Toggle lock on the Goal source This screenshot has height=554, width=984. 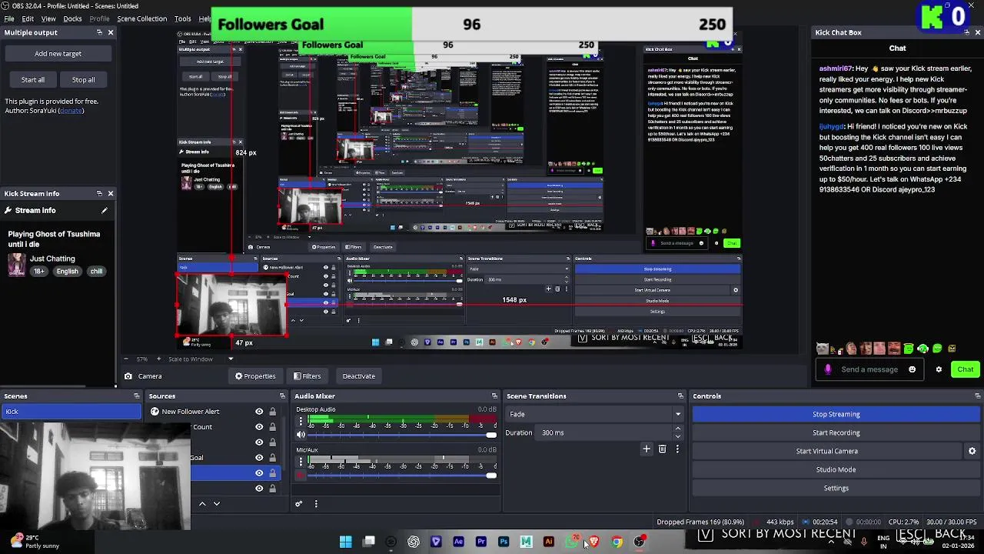point(272,458)
